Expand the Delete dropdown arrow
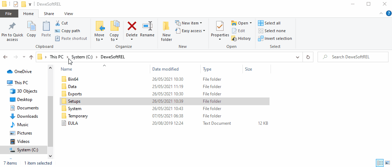 coord(132,40)
